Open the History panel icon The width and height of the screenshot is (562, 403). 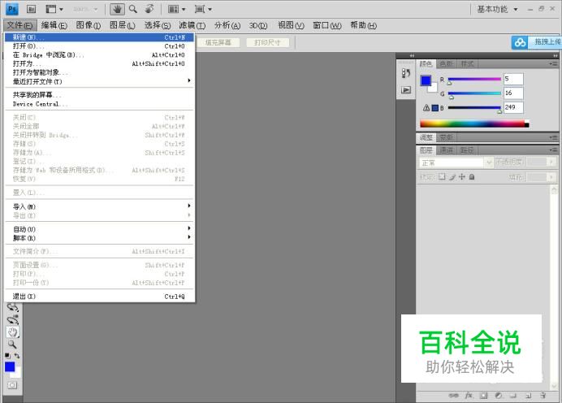pyautogui.click(x=406, y=73)
